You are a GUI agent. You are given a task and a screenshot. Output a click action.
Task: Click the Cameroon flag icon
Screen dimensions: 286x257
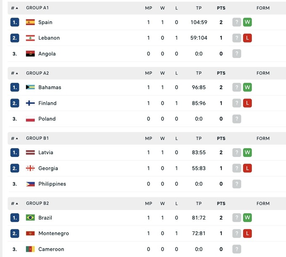[x=30, y=249]
